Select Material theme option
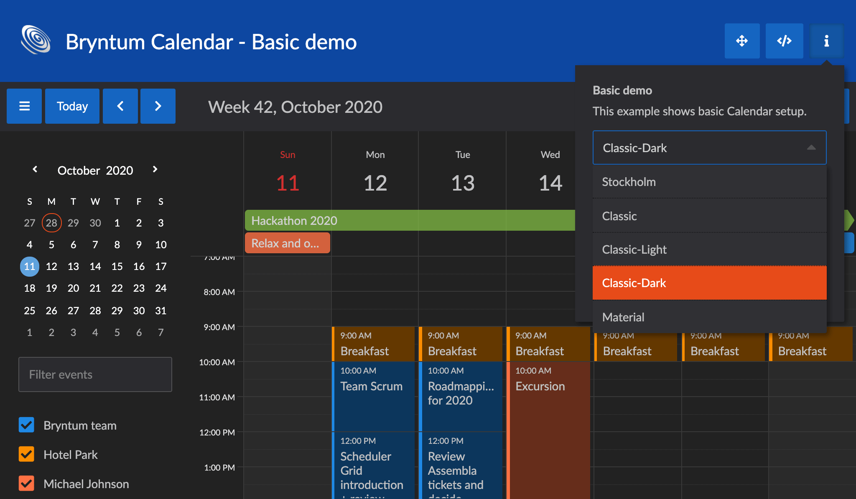The height and width of the screenshot is (499, 856). (709, 317)
